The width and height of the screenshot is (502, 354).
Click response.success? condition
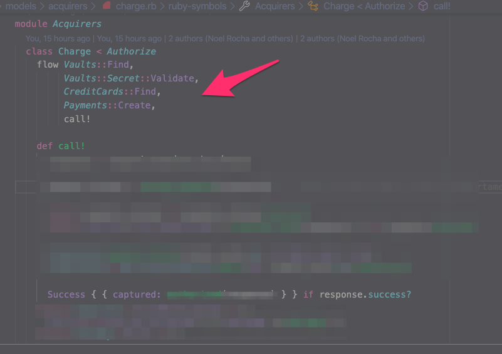pos(365,294)
